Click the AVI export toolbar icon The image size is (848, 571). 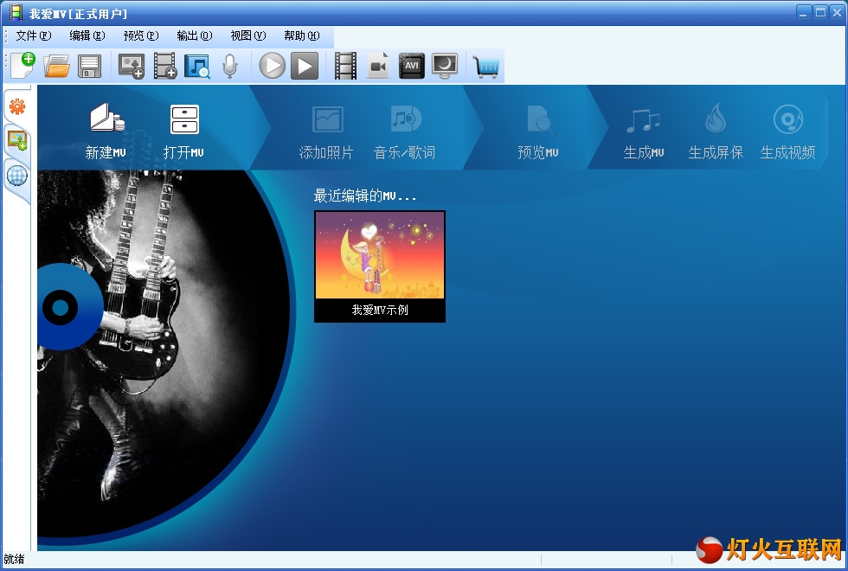click(x=412, y=66)
